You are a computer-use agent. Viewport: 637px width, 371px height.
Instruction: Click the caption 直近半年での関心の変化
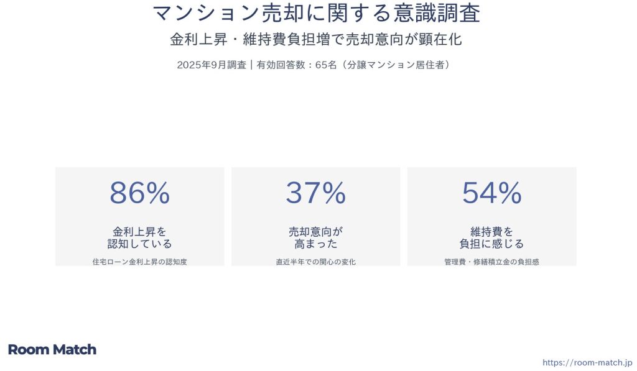315,262
